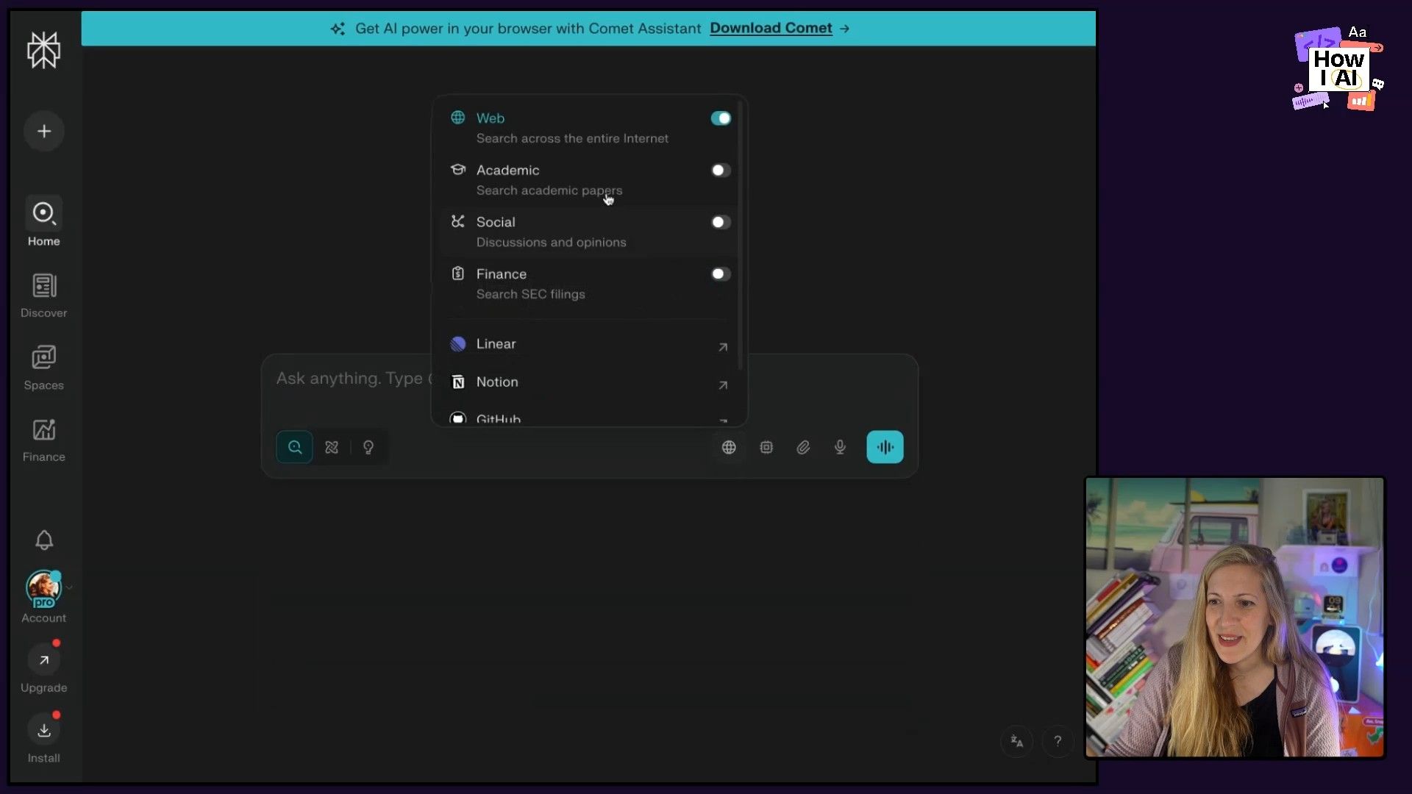Image resolution: width=1412 pixels, height=794 pixels.
Task: Click the How I AI logo
Action: [x=1338, y=68]
